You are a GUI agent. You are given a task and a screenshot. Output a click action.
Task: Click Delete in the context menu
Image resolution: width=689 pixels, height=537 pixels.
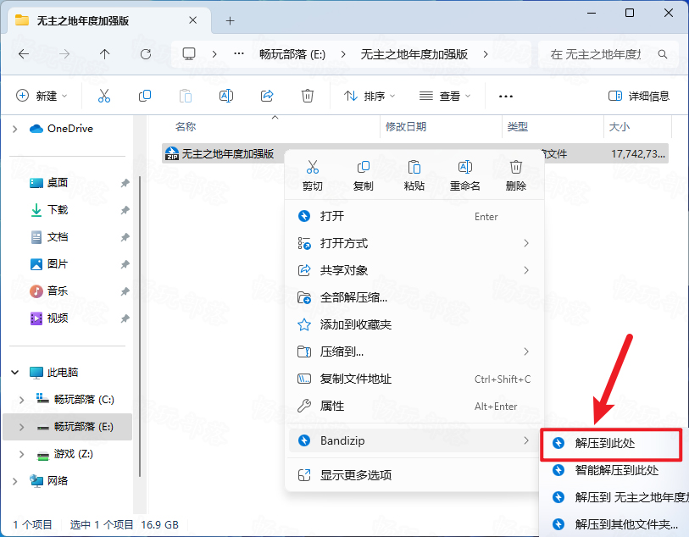[x=516, y=175]
